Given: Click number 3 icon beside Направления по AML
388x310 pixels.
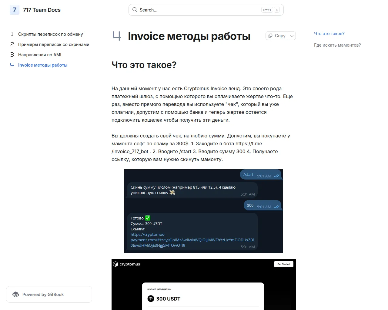Looking at the screenshot, I should pos(12,54).
